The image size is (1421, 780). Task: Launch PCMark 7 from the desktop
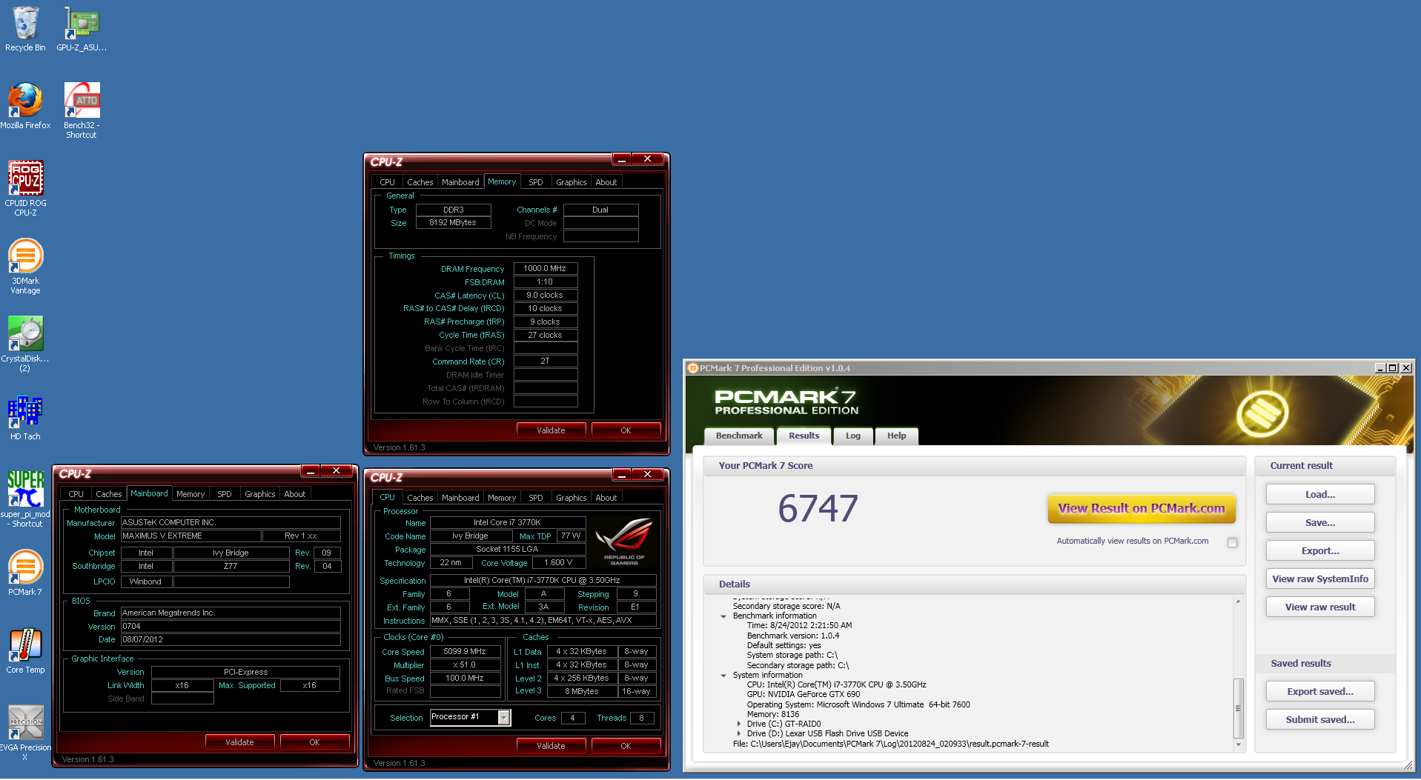point(25,573)
